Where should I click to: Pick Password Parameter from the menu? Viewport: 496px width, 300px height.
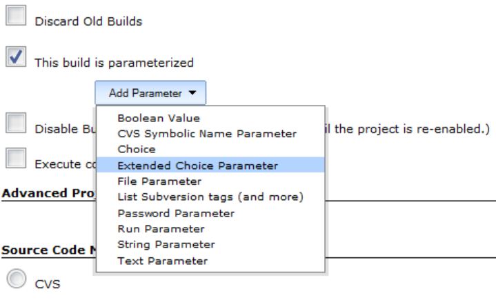coord(176,213)
